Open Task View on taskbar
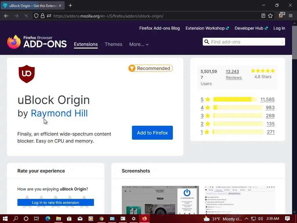297x223 pixels. [x=36, y=219]
